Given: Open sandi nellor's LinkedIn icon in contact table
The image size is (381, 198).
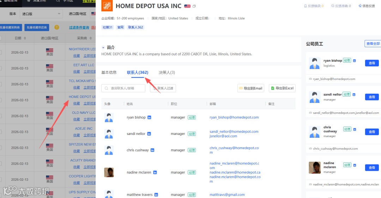Looking at the screenshot, I should (x=149, y=134).
